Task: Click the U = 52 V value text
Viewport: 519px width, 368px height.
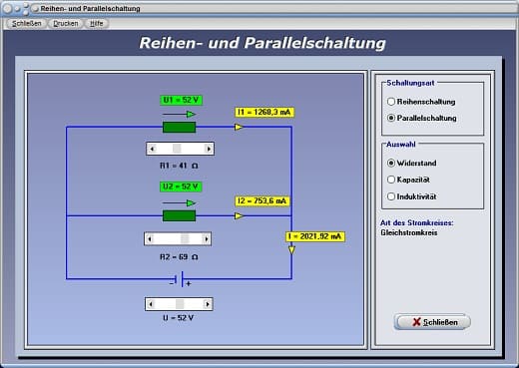Action: tap(179, 318)
